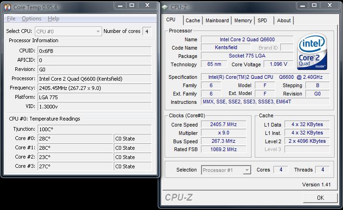Close the Core Temp window
This screenshot has height=210, width=343.
click(148, 5)
